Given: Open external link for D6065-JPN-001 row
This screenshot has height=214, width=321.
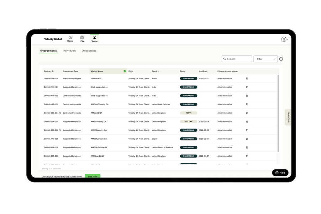Looking at the screenshot, I should (x=247, y=139).
